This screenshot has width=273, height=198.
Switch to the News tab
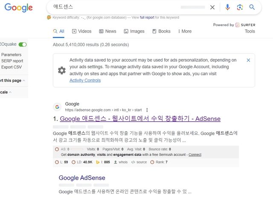tap(107, 31)
